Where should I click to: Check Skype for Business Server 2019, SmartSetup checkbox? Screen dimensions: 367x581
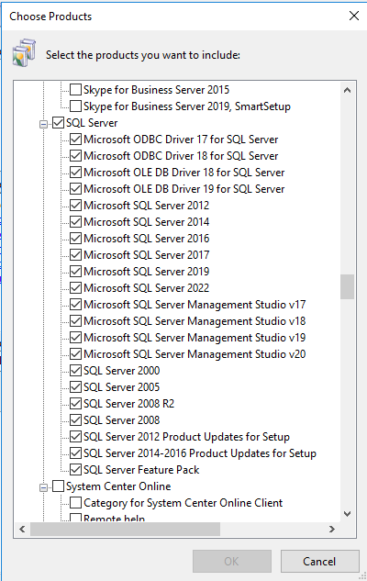pyautogui.click(x=75, y=106)
